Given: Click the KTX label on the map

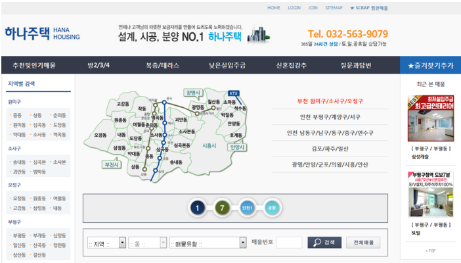Looking at the screenshot, I should (x=233, y=93).
